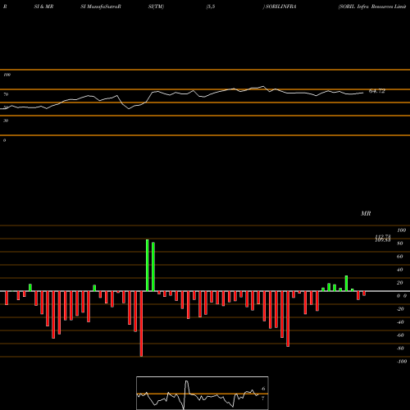
Task: Click the 'SI & MR' header text
Action: click(43, 7)
